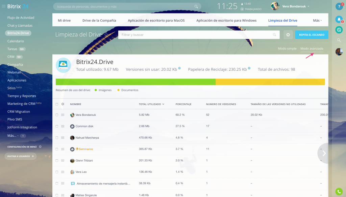The image size is (346, 197).
Task: Expand the Más tab dropdown
Action: pos(317,21)
